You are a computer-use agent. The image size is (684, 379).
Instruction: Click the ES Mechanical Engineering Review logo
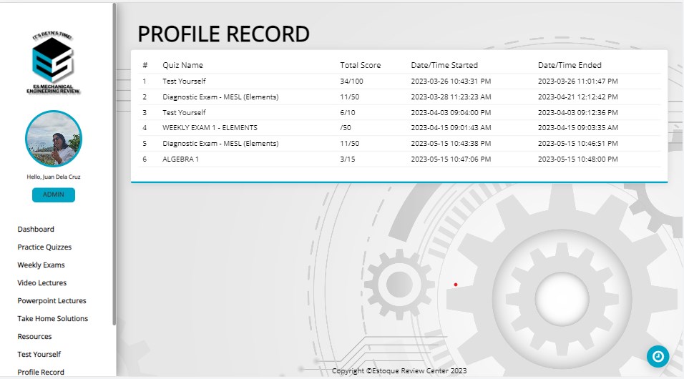53,63
